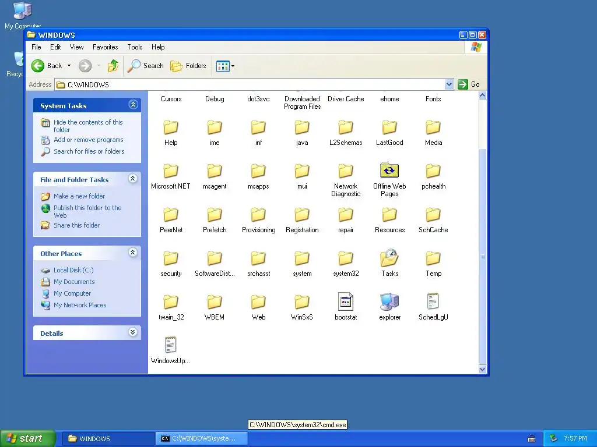
Task: Open the Edit menu
Action: pyautogui.click(x=55, y=47)
